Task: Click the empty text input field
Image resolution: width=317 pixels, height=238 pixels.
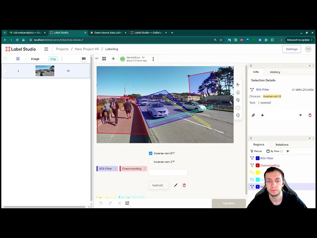Action: [x=168, y=173]
